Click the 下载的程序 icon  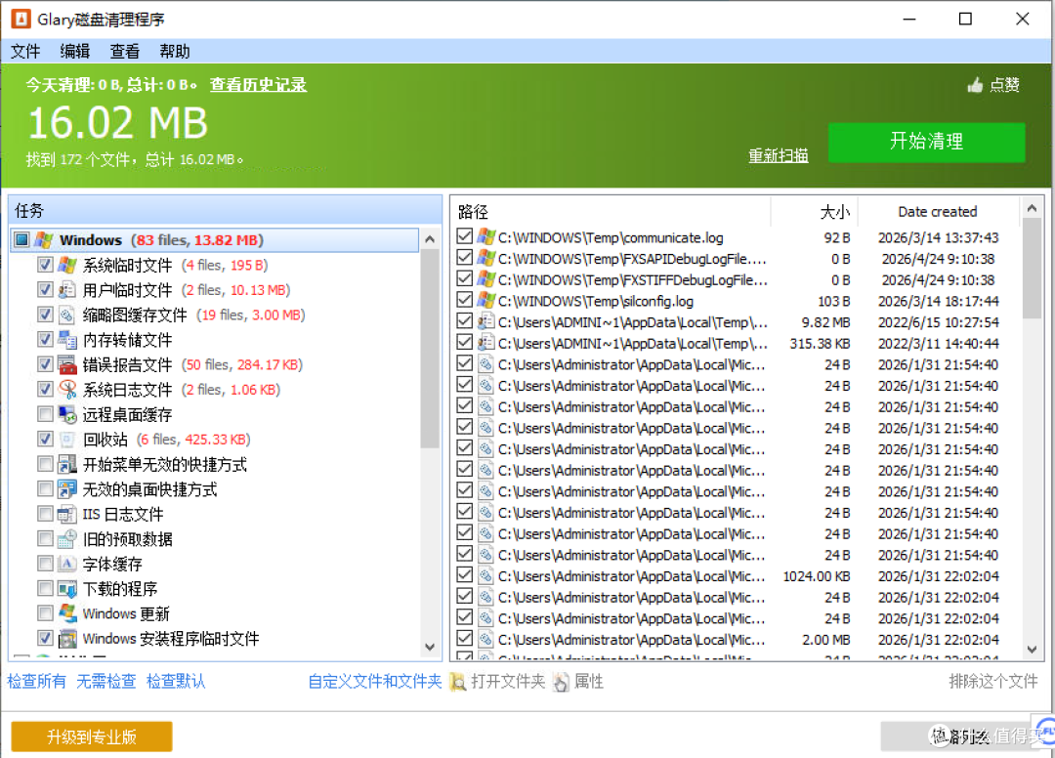(x=67, y=588)
